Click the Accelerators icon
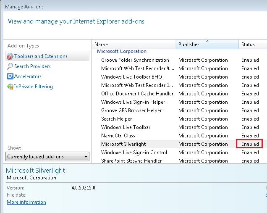 10,76
